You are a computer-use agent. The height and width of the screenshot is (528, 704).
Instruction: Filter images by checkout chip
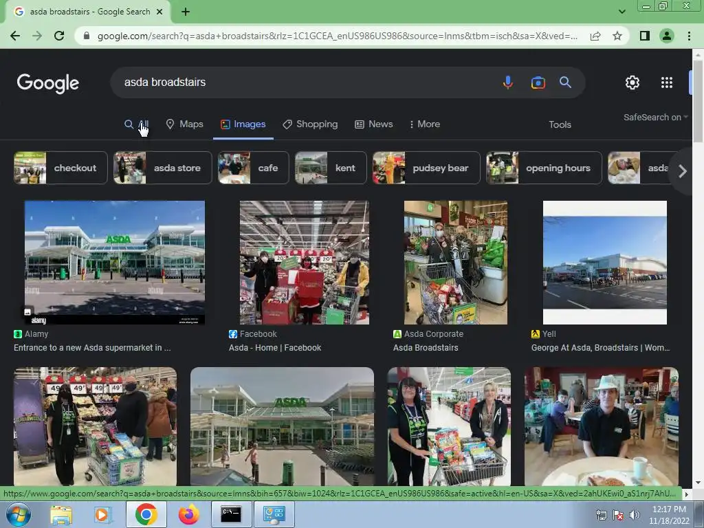click(x=60, y=168)
